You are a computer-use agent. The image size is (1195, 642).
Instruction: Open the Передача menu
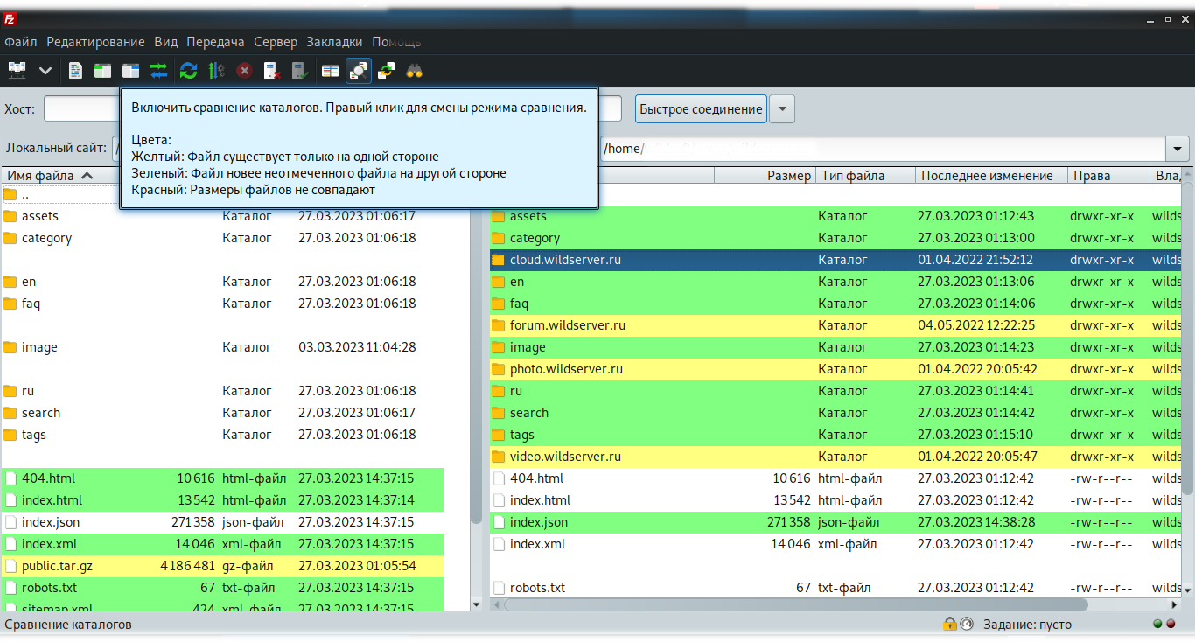coord(215,42)
